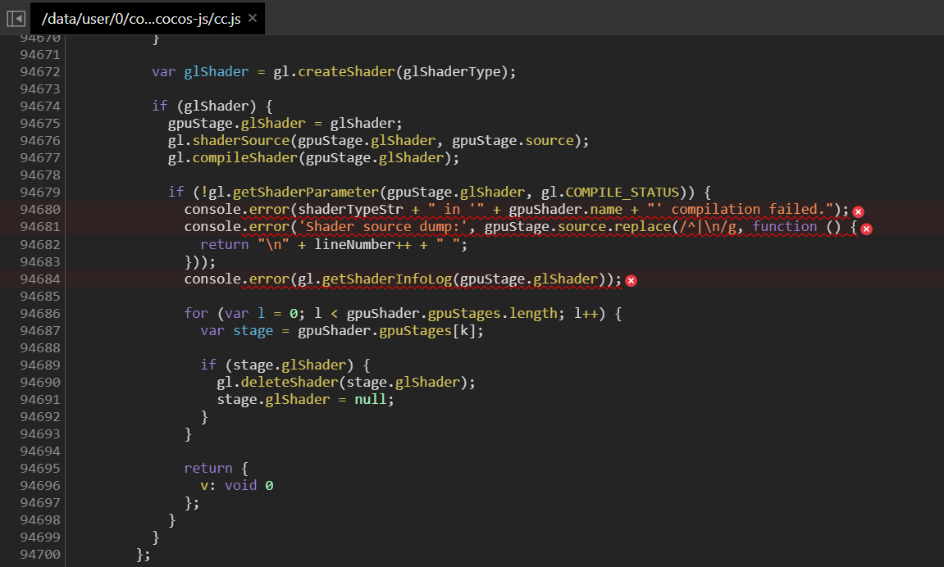This screenshot has width=944, height=567.
Task: Click line number 94679 in gutter
Action: (x=40, y=193)
